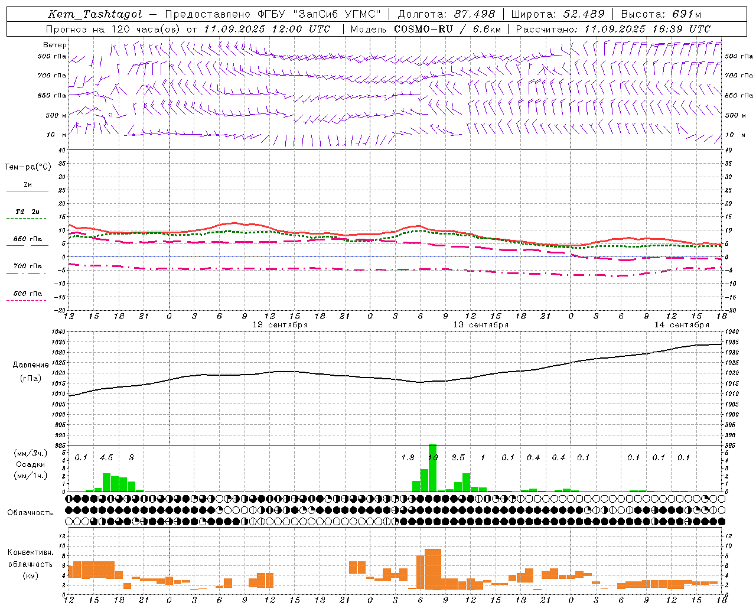This screenshot has width=756, height=605.
Task: Click the 700 гПа legend entry in temperature panel
Action: [28, 266]
